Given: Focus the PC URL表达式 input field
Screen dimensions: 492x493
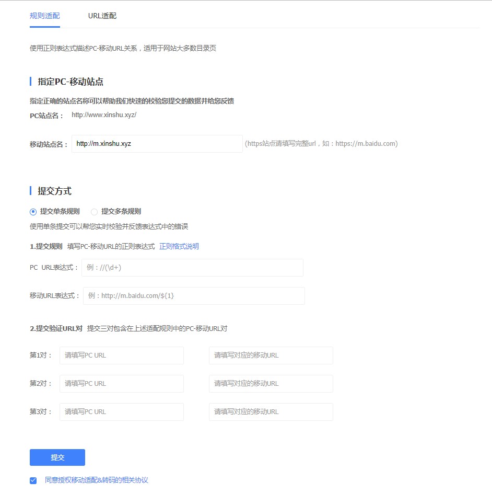Looking at the screenshot, I should 192,268.
